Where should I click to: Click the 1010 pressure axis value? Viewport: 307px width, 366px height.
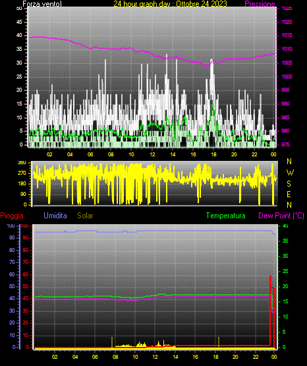coord(287,49)
